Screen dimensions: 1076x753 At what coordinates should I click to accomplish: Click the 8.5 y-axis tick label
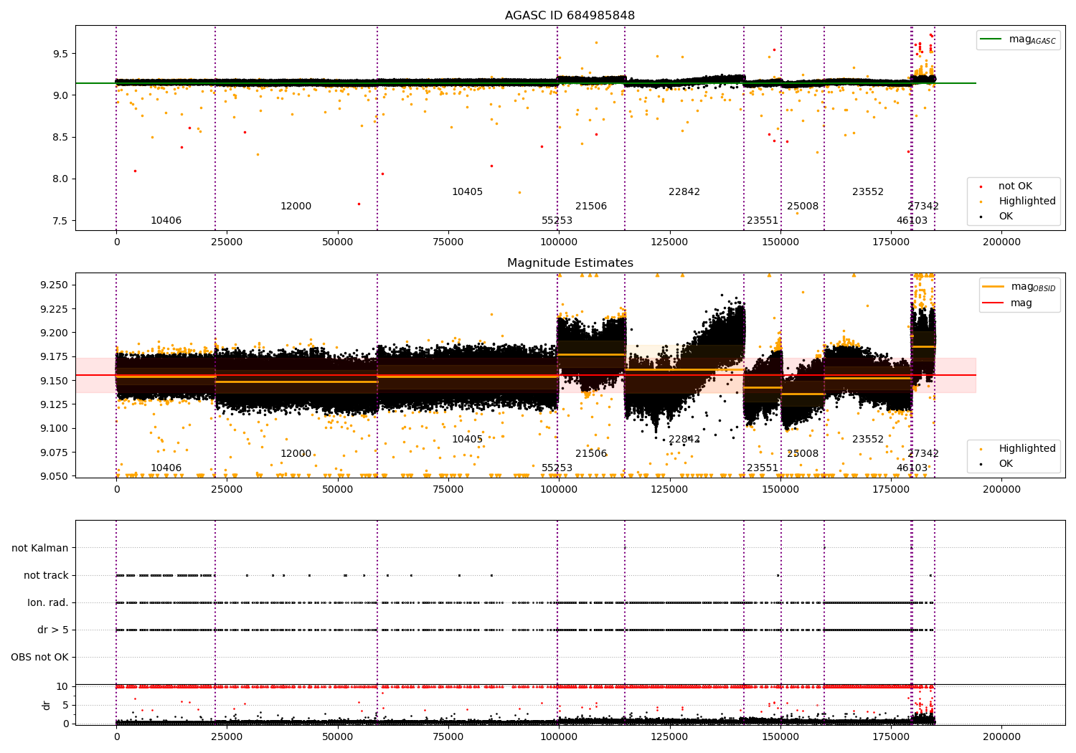60,137
